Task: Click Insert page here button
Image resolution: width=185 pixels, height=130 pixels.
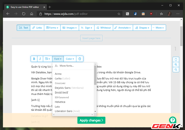Action: pyautogui.click(x=91, y=38)
